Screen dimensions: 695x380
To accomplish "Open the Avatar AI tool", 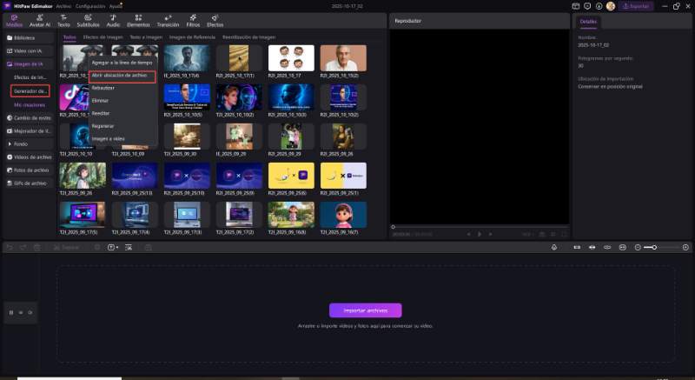I will pos(40,20).
